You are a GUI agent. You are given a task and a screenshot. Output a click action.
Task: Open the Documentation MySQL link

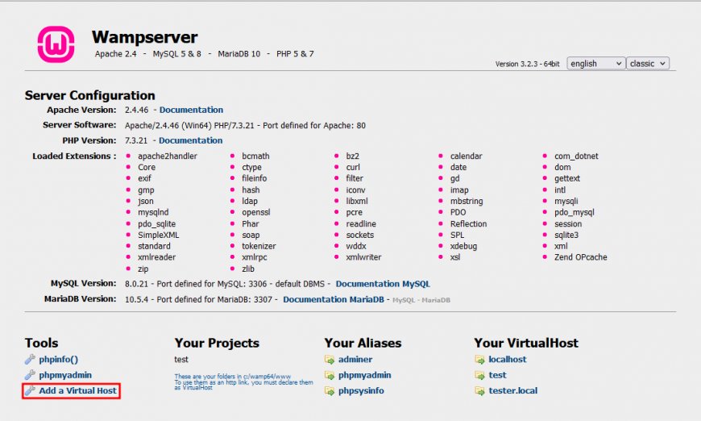[382, 284]
